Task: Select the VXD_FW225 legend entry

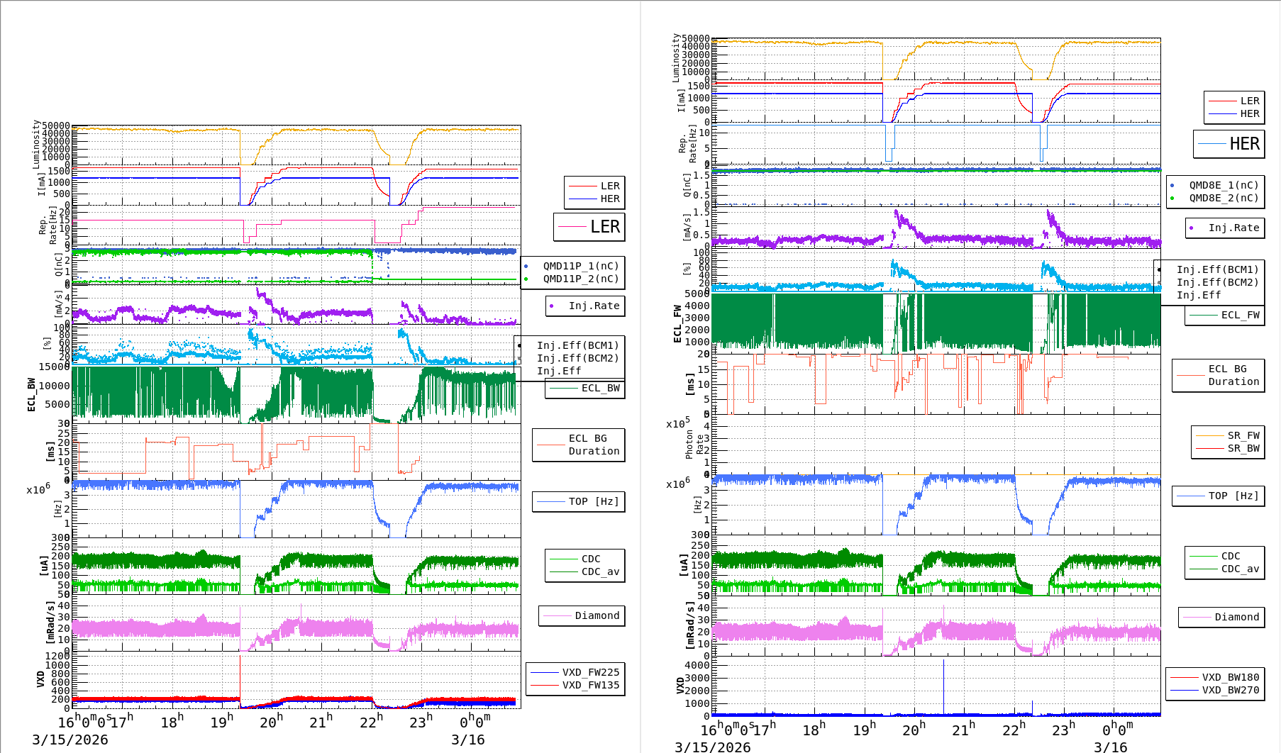Action: 589,672
